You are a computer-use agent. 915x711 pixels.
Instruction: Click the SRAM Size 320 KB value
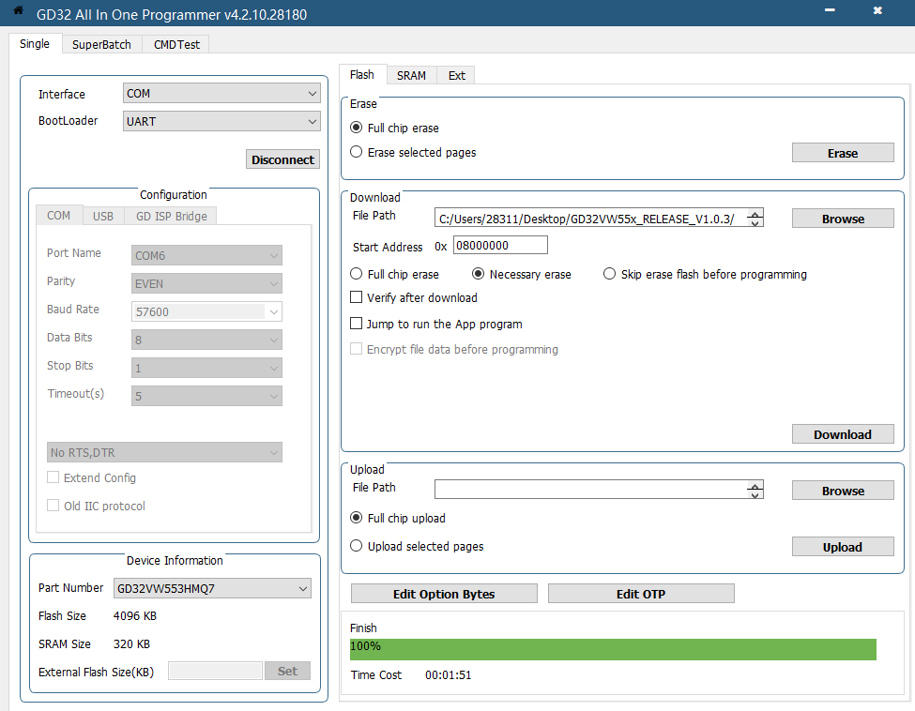click(x=131, y=643)
